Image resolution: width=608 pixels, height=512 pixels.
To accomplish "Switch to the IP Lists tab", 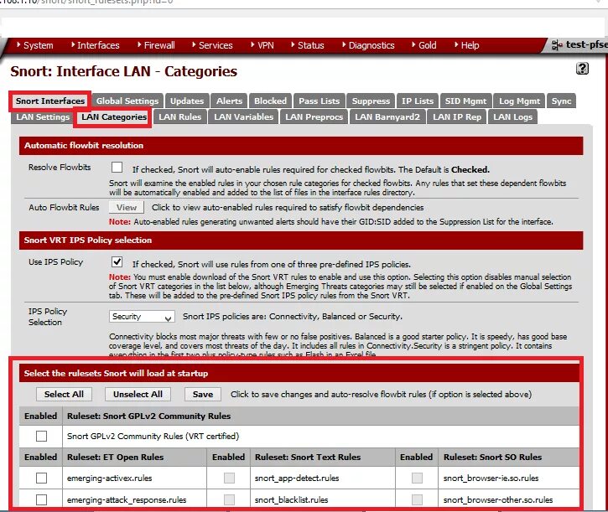I will 418,101.
